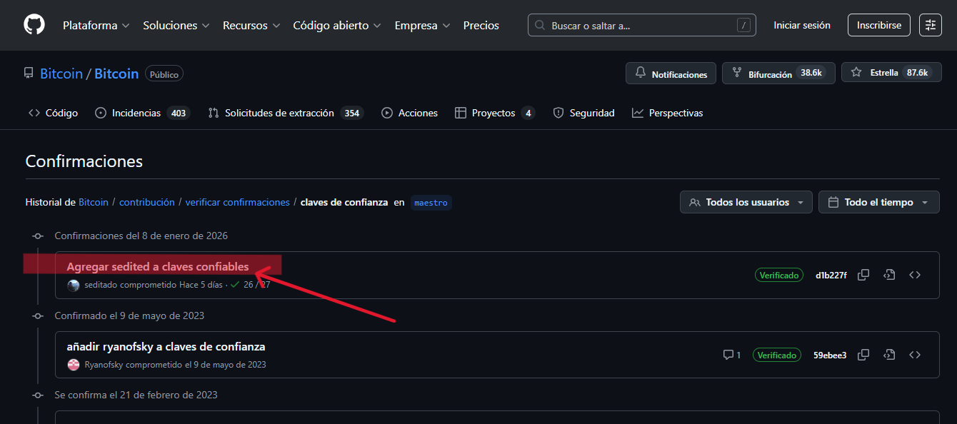The image size is (957, 424).
Task: View file at commit d1b227f
Action: pos(889,275)
